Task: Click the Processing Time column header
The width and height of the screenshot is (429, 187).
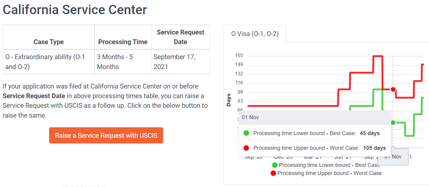Action: click(x=123, y=42)
